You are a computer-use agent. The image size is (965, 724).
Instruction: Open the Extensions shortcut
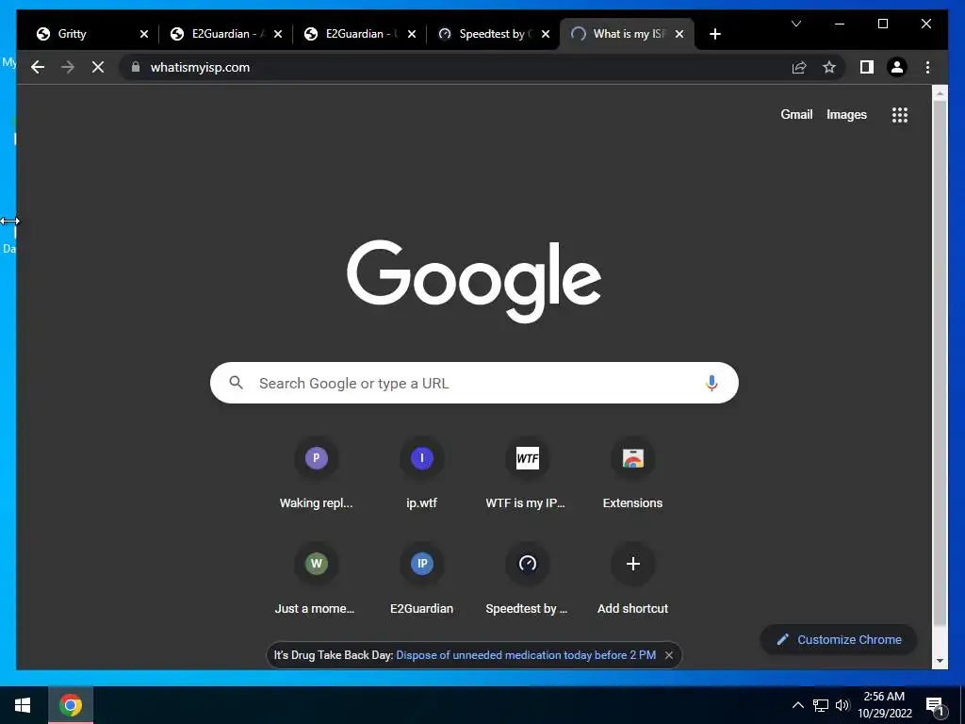point(632,473)
